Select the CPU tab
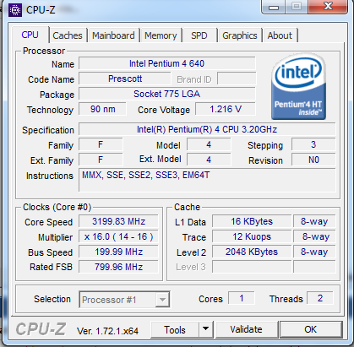Screen dimensions: 354x347 [x=30, y=35]
